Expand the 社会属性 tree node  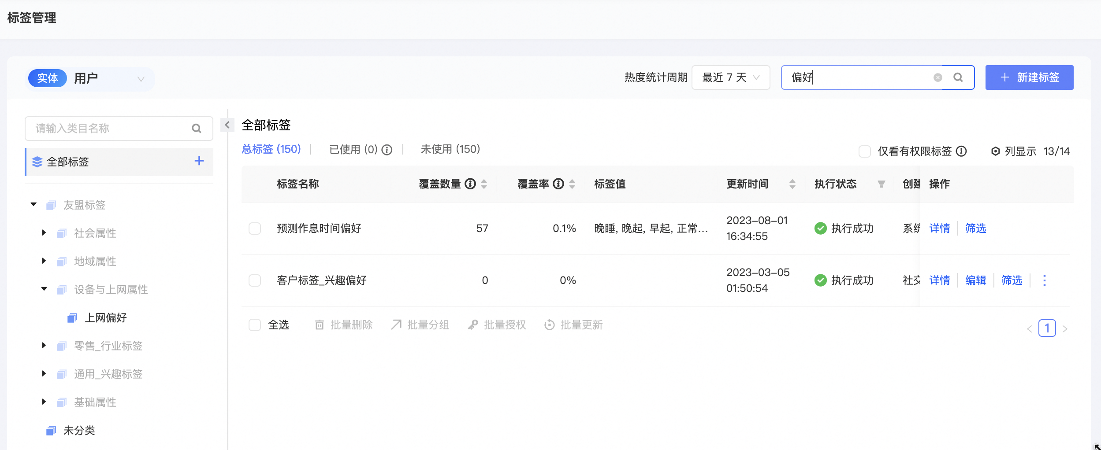pos(44,232)
